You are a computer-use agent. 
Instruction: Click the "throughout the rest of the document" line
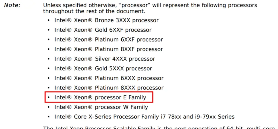coord(94,11)
